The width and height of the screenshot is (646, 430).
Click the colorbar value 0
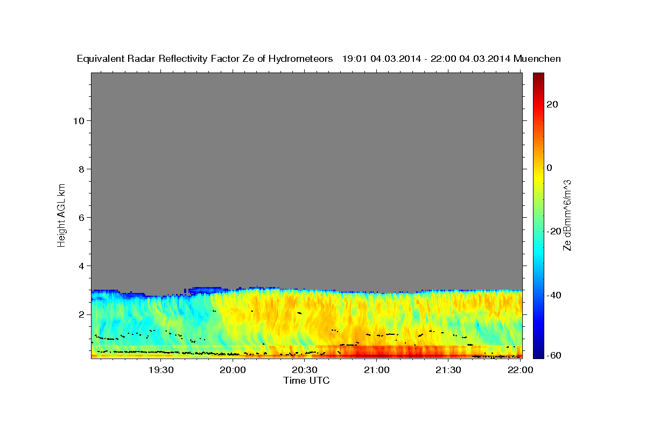(x=549, y=168)
